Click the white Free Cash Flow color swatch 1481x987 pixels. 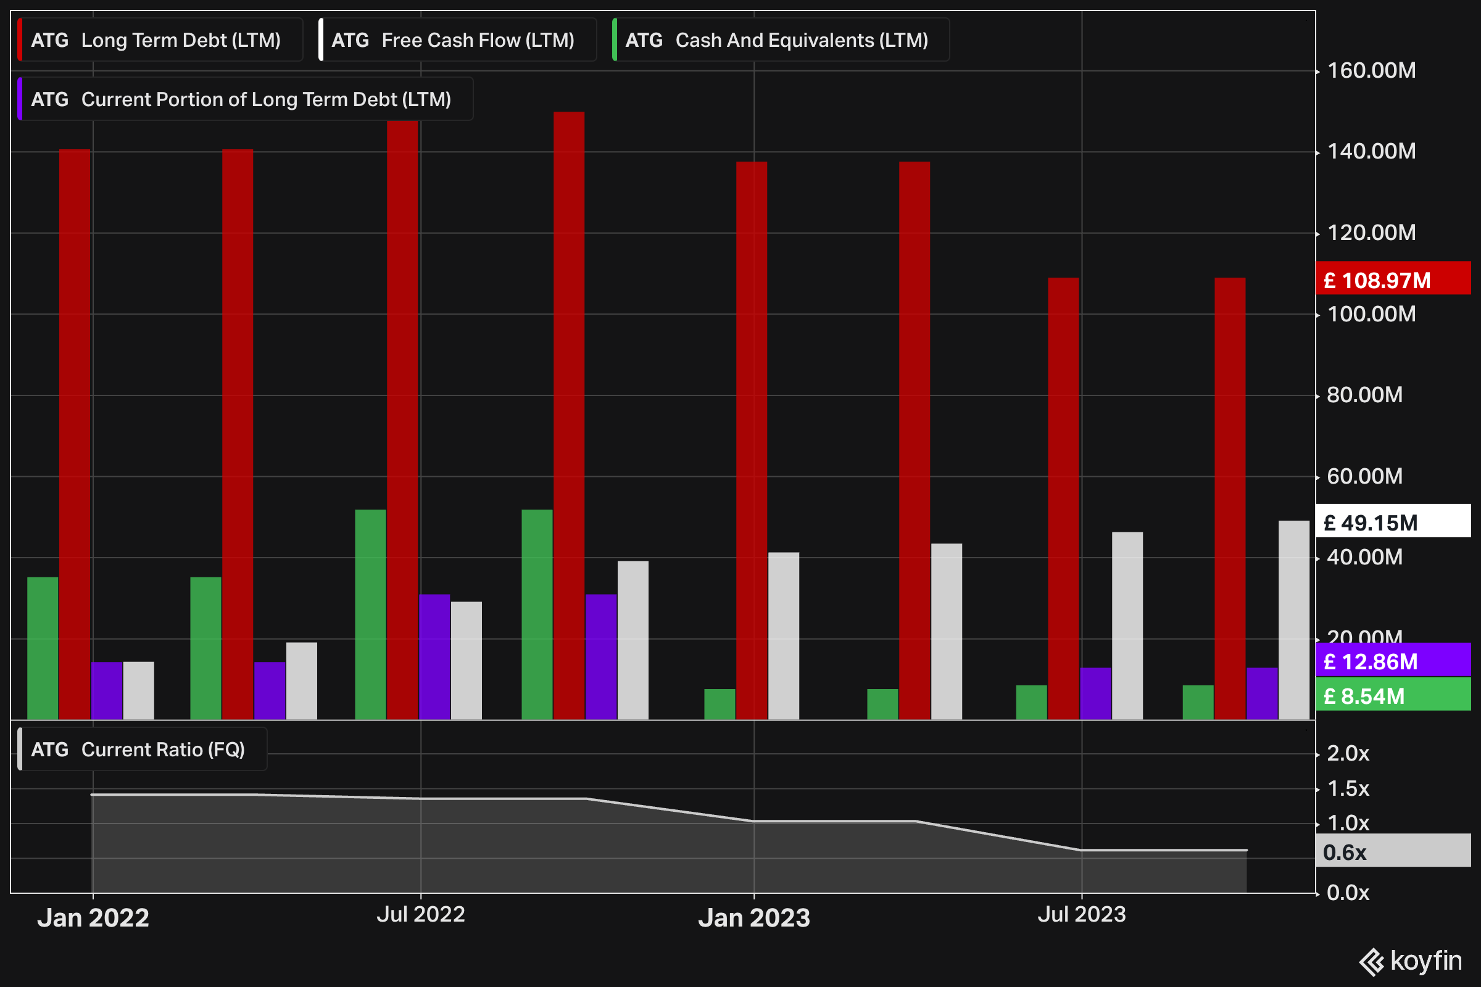coord(321,40)
